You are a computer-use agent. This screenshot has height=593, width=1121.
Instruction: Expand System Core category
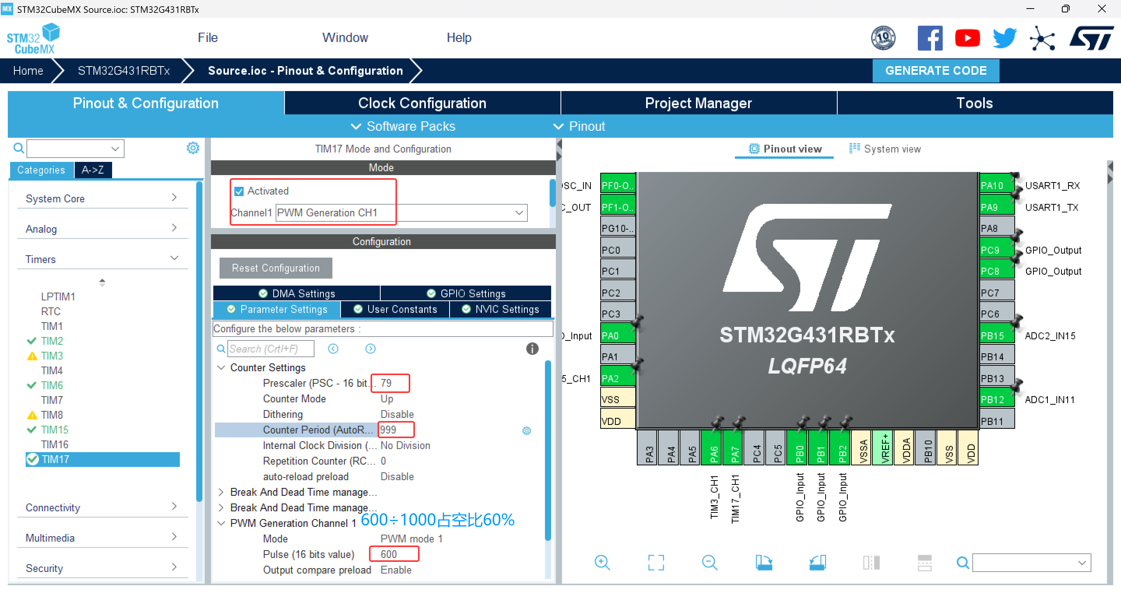[102, 198]
